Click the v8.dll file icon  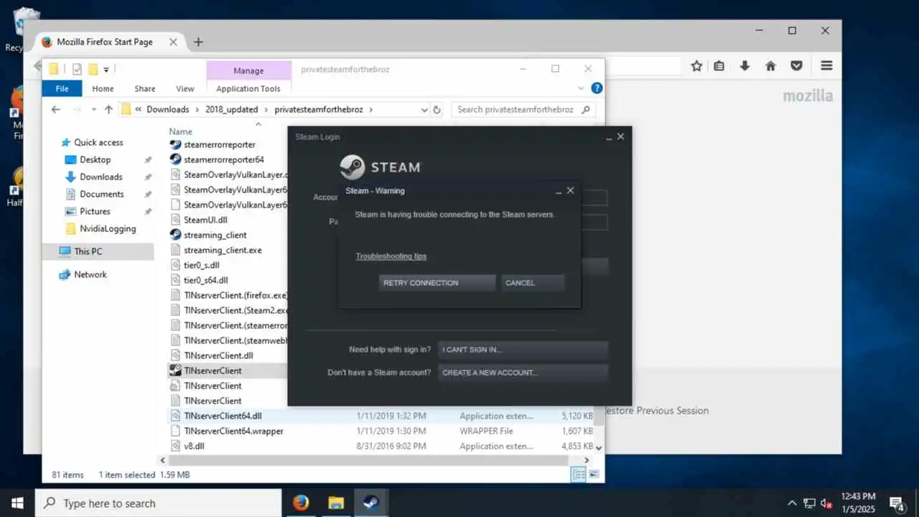pos(175,446)
